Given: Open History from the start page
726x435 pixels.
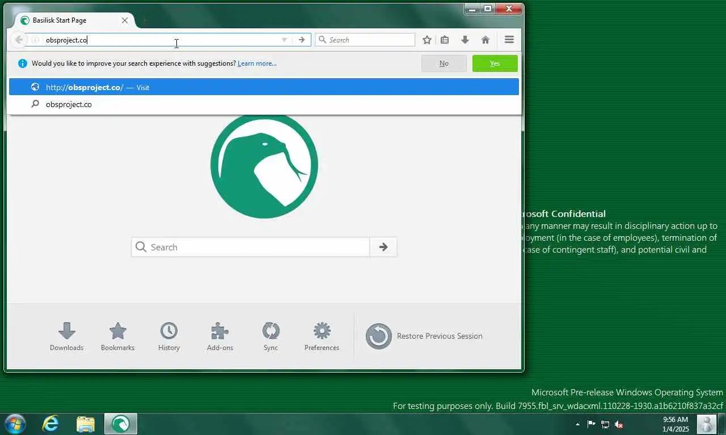Looking at the screenshot, I should pos(169,336).
